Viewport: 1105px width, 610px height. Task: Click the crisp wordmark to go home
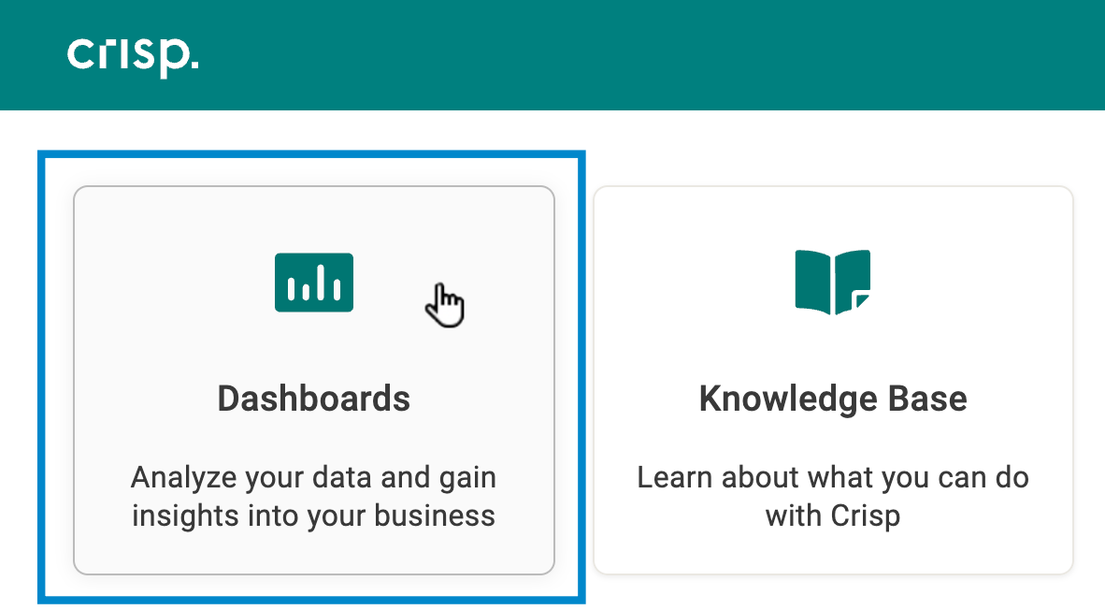(133, 54)
